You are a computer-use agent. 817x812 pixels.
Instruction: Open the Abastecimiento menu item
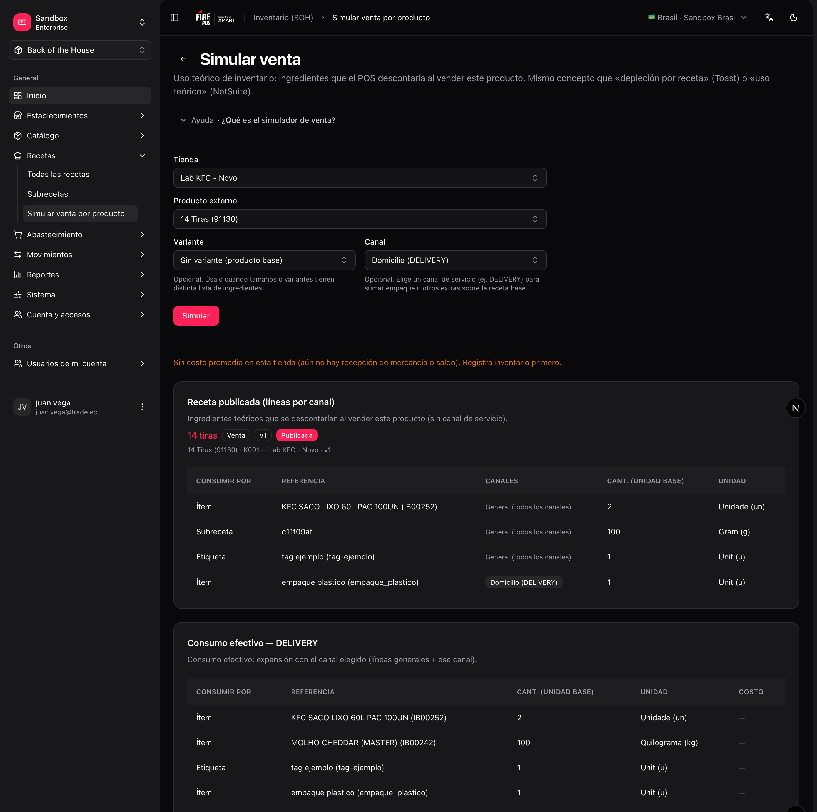click(x=80, y=234)
